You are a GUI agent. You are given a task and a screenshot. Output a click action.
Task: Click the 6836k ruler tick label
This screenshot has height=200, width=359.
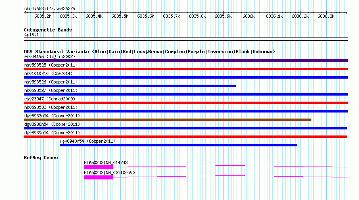pos(248,16)
